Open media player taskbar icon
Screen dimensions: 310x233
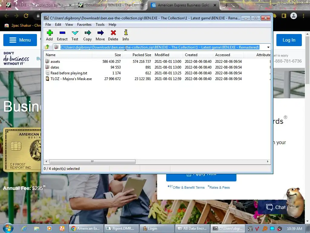tap(49, 228)
